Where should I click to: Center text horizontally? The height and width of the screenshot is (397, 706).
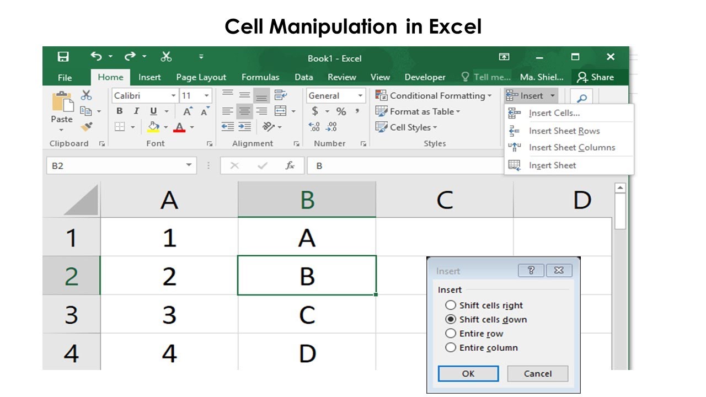[x=244, y=111]
